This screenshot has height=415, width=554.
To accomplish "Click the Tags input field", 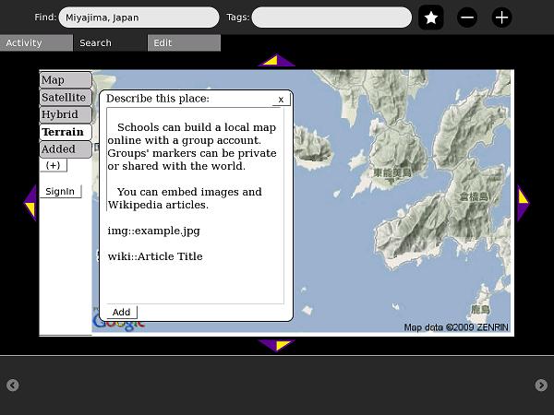I will coord(331,18).
